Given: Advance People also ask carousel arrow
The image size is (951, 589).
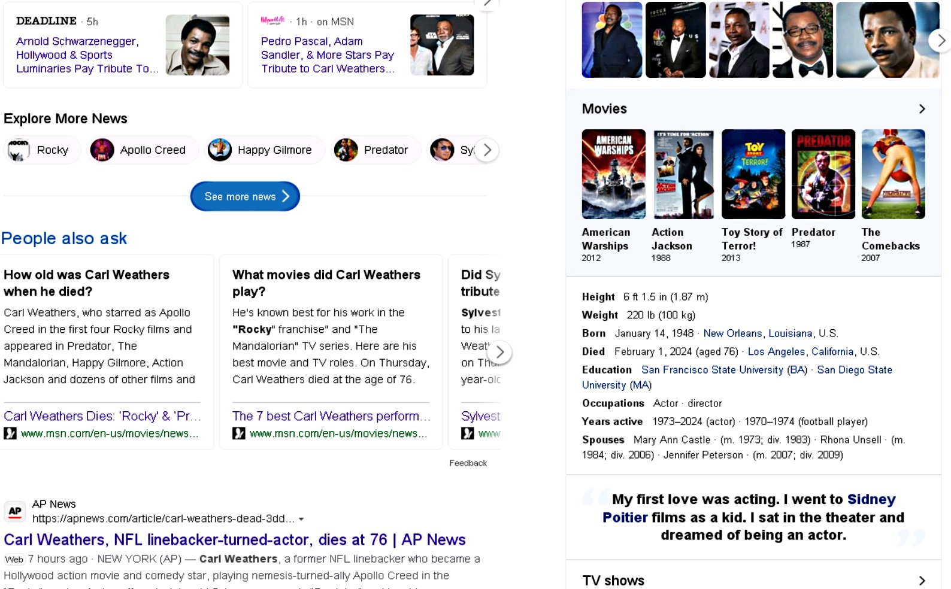Looking at the screenshot, I should coord(500,353).
